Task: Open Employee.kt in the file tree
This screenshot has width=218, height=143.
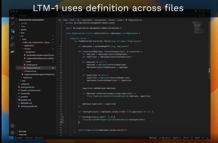Action: click(32, 65)
